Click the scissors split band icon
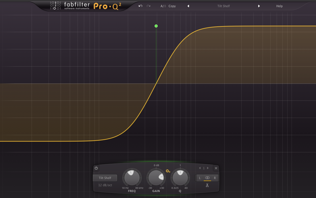 207,185
